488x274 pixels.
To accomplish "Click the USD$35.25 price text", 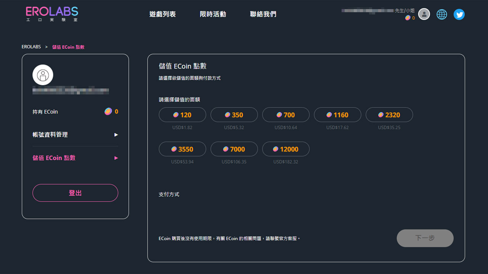I will click(389, 127).
